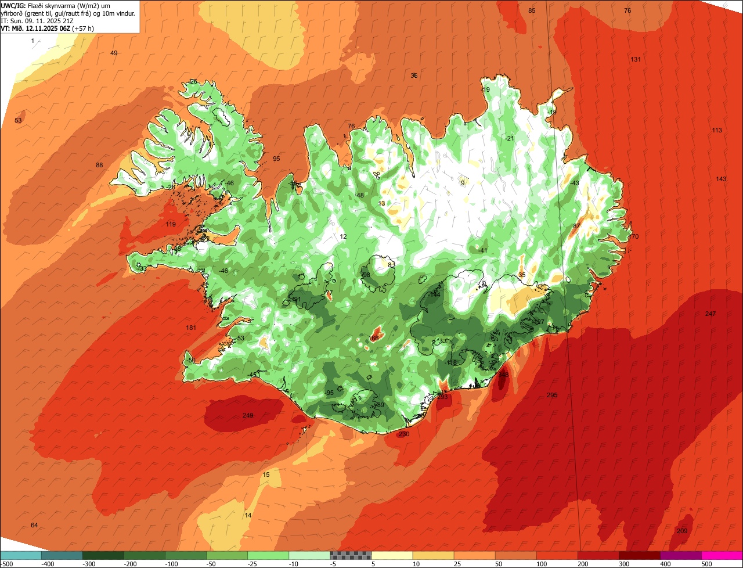The image size is (743, 568).
Task: Click the checkered -5 to 5 legend swatch
Action: click(x=351, y=555)
